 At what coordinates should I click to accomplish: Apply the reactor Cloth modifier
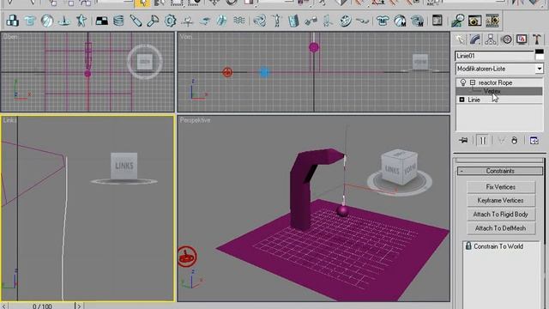point(383,21)
